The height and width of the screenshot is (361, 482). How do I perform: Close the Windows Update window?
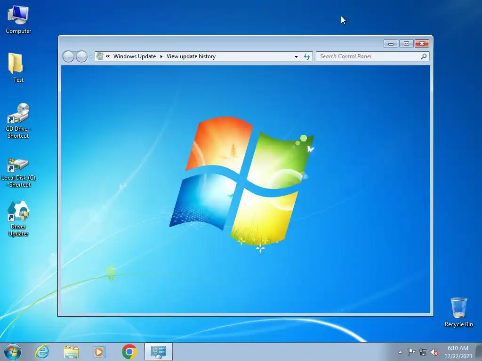(422, 44)
